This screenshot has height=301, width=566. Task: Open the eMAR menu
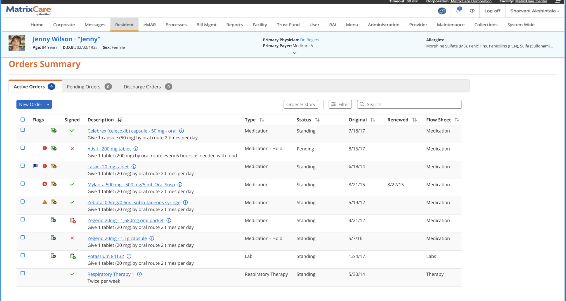tap(150, 25)
